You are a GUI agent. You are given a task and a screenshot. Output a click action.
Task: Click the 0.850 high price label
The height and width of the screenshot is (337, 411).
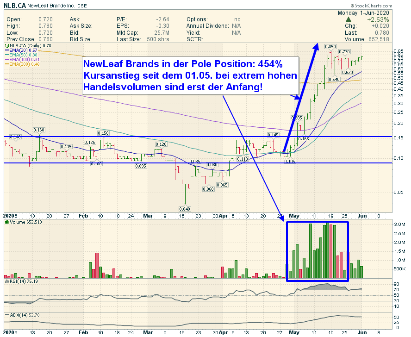click(x=330, y=47)
